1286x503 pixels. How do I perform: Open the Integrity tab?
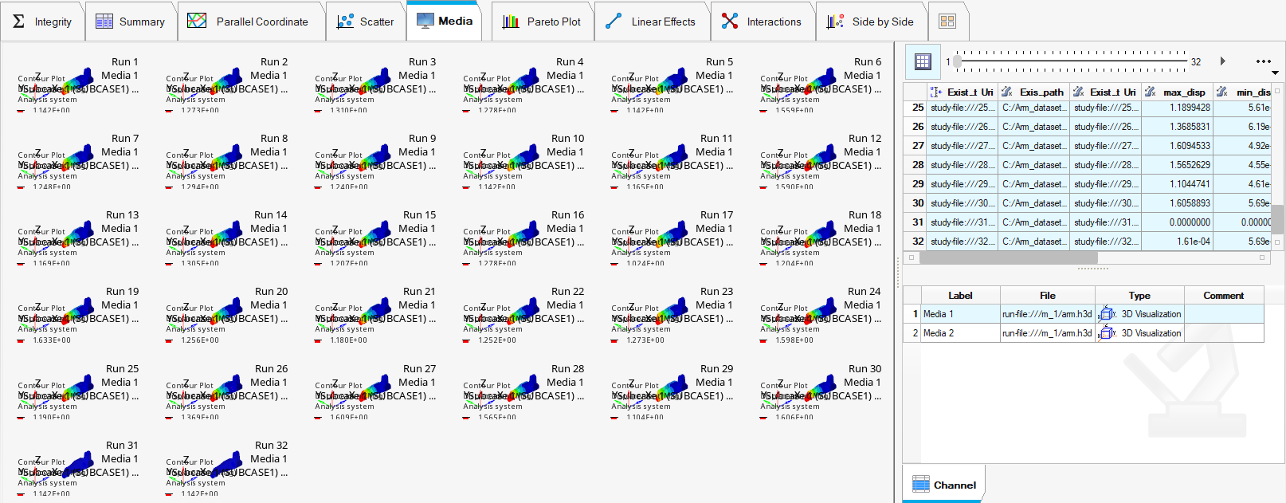tap(42, 22)
